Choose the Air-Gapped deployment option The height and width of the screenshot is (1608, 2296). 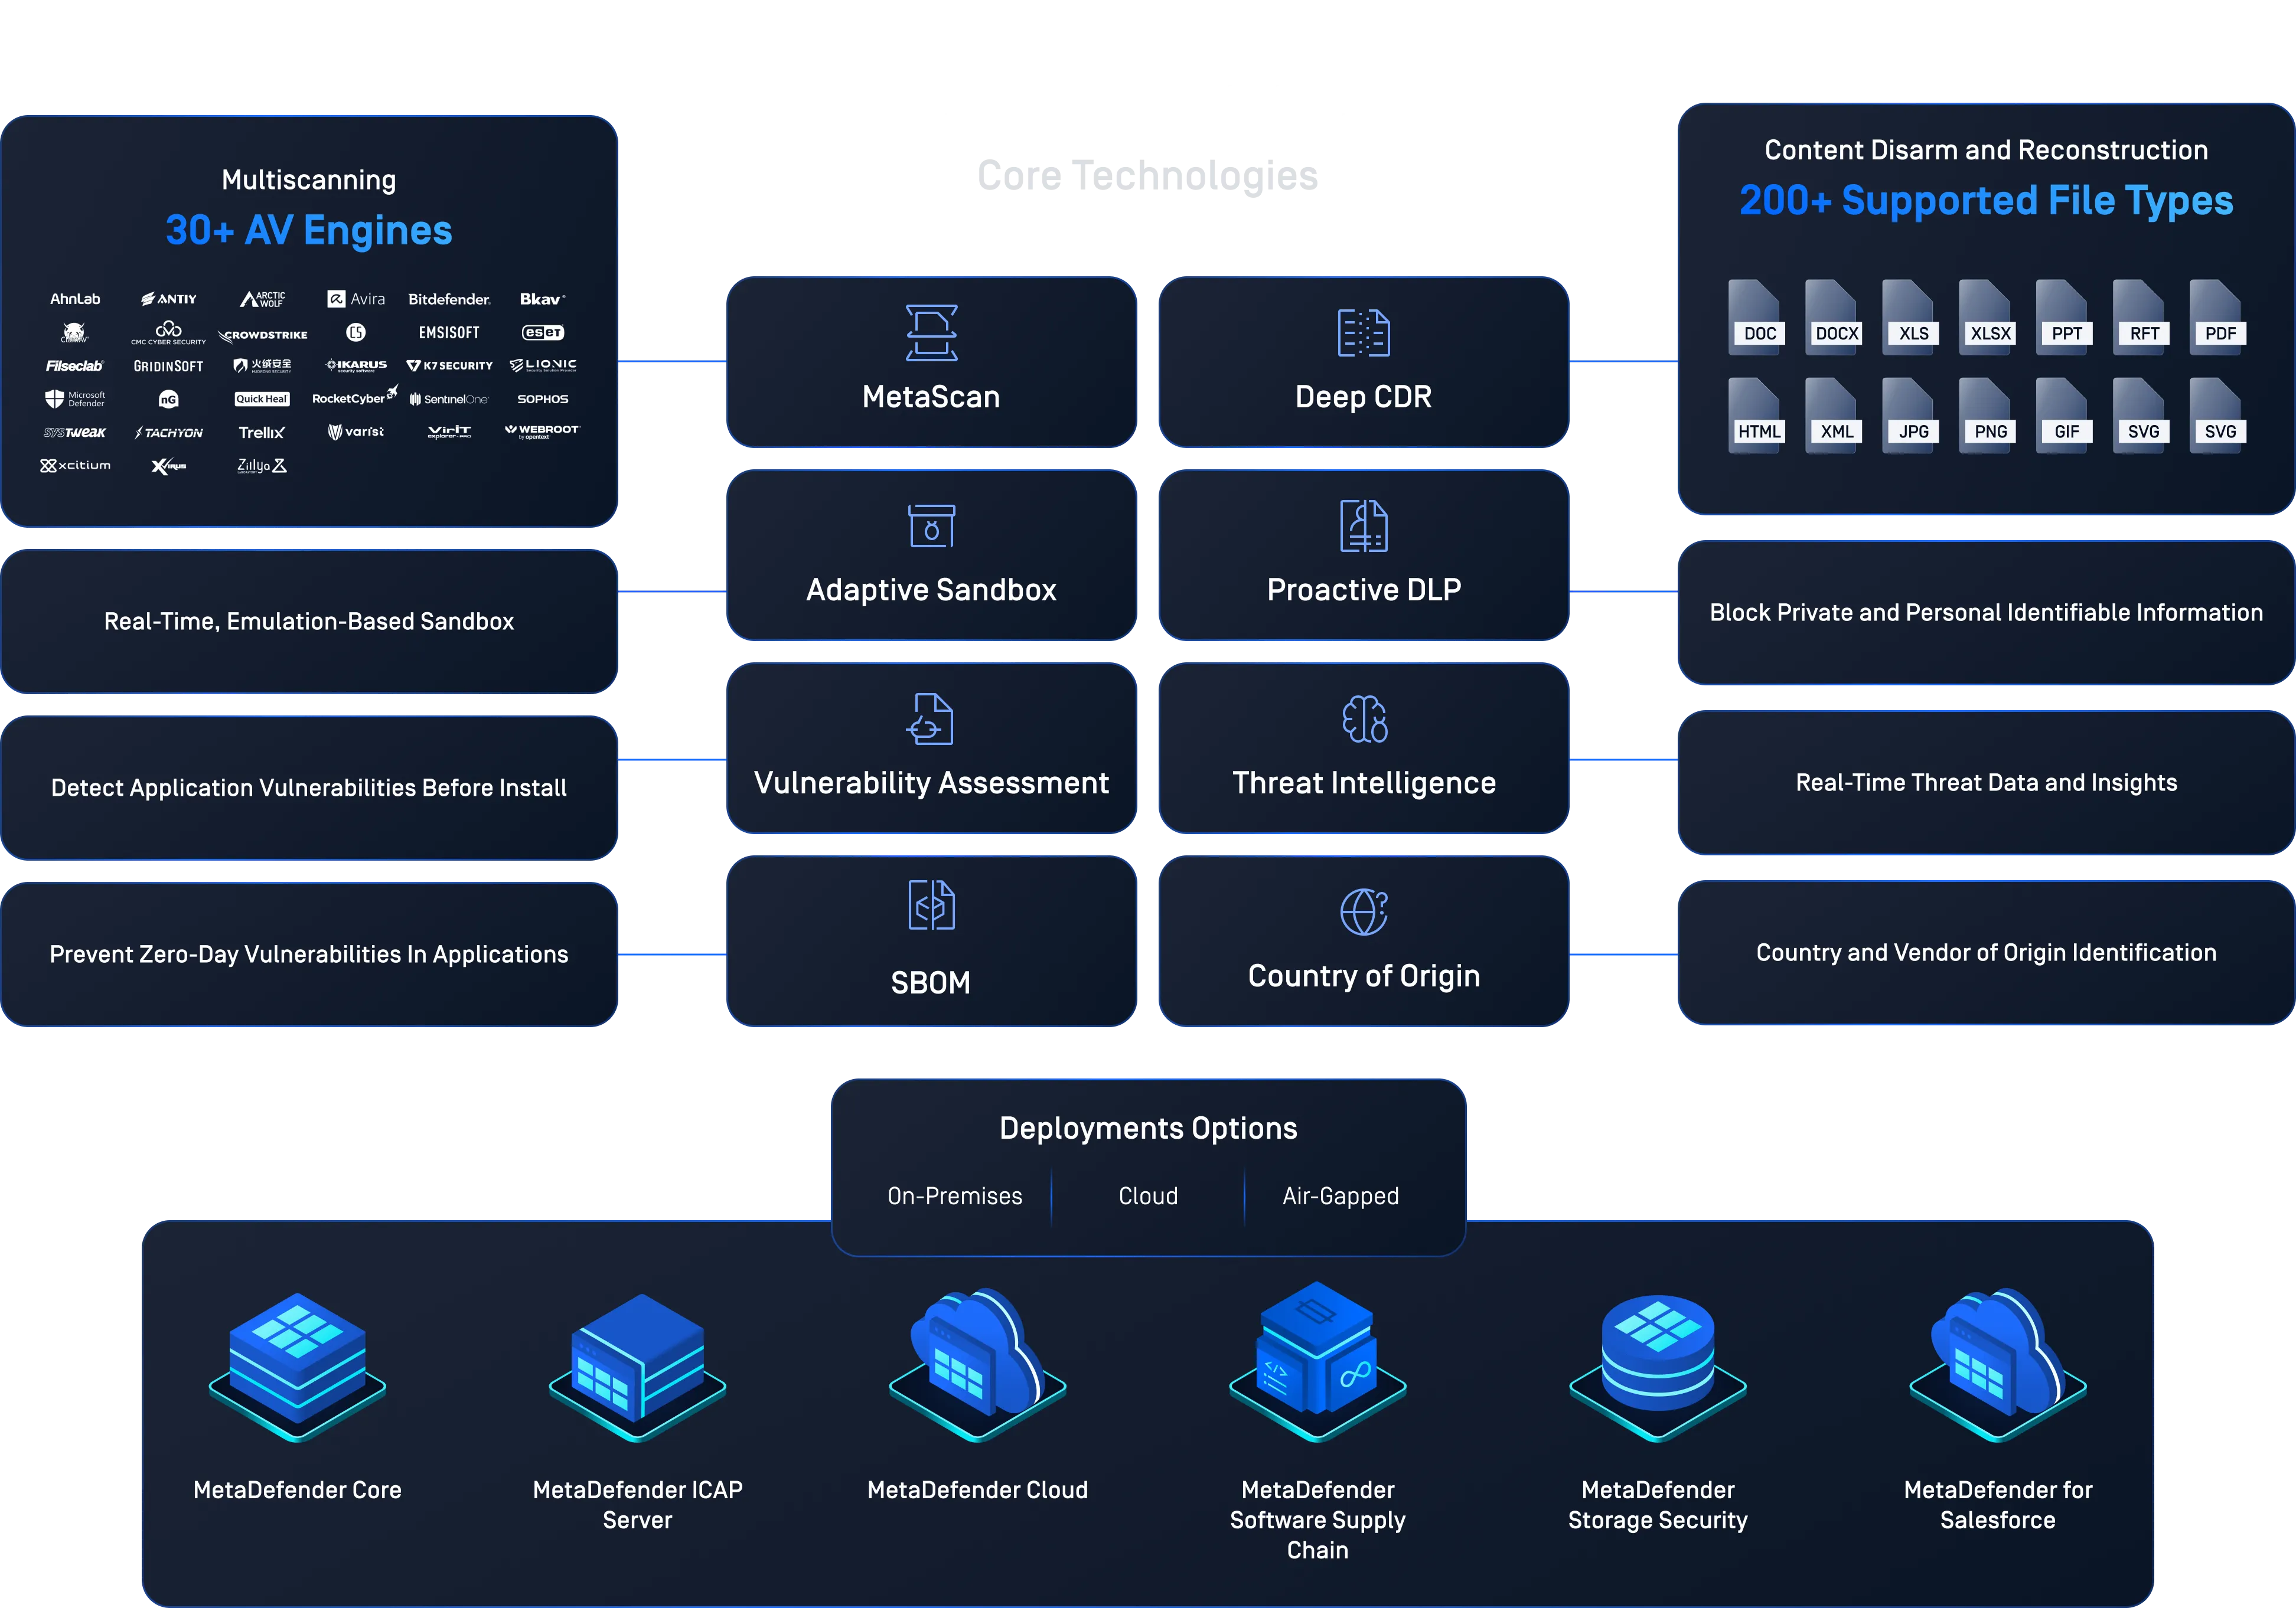1340,1196
